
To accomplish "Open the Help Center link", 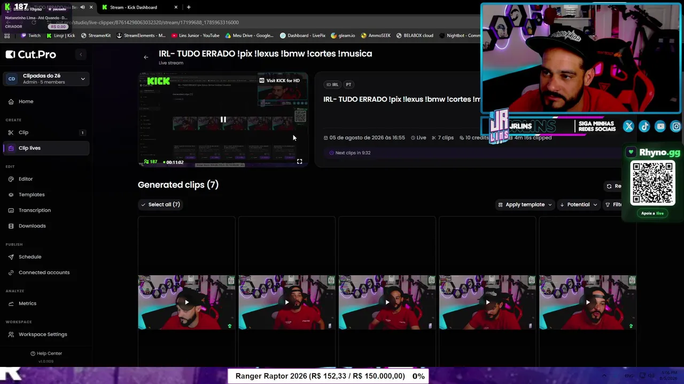I will pyautogui.click(x=46, y=353).
